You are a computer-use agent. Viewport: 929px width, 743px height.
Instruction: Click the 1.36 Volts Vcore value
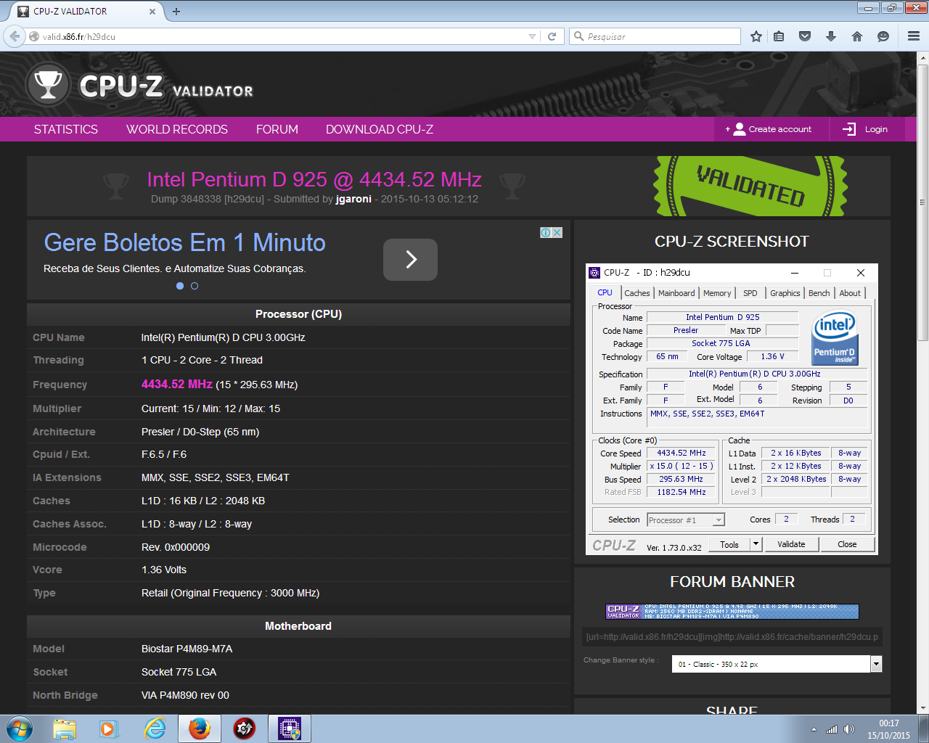164,570
